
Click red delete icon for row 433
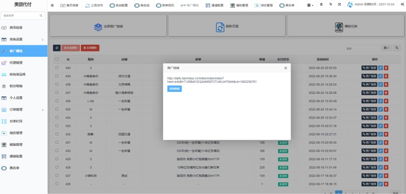[x=386, y=126]
